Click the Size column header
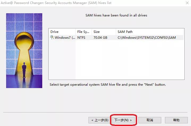This screenshot has height=126, width=191. (104, 32)
